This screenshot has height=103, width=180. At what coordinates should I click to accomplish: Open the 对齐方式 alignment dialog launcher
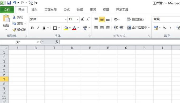[149, 36]
